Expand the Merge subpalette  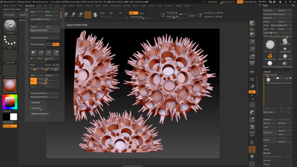click(266, 149)
